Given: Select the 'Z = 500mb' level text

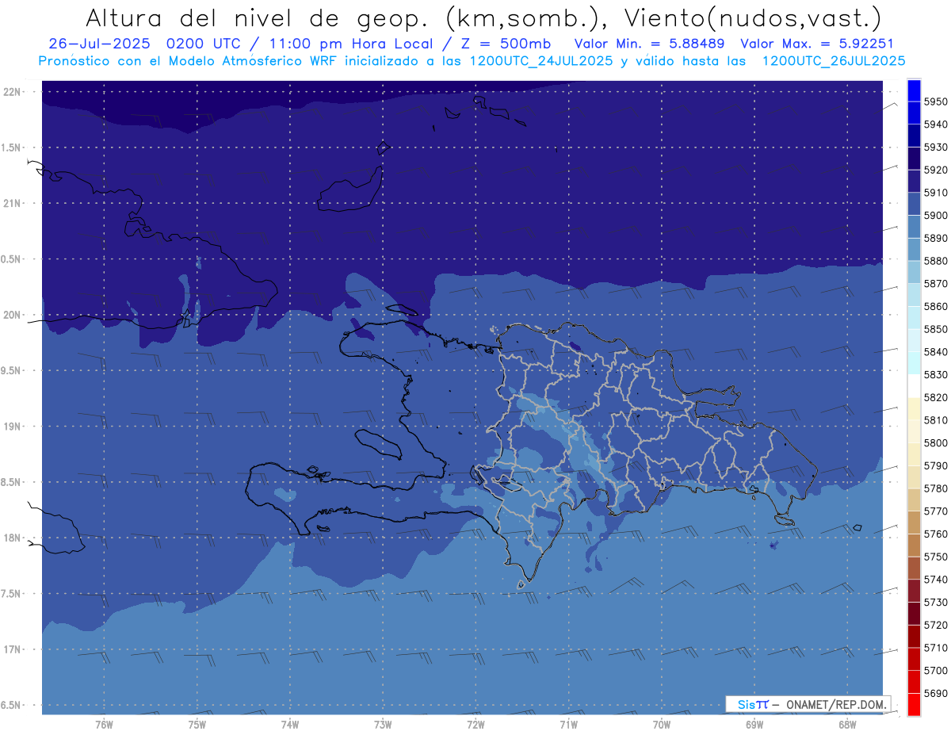Looking at the screenshot, I should click(499, 44).
